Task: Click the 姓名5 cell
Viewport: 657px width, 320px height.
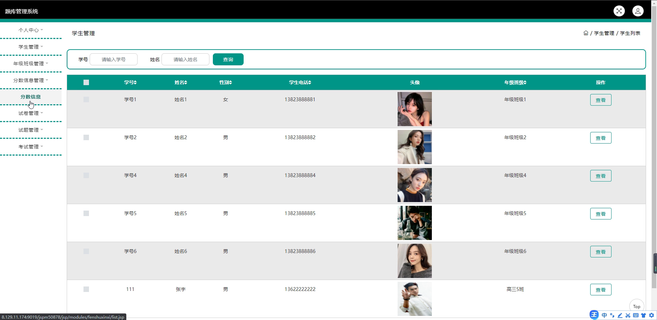Action: (181, 213)
